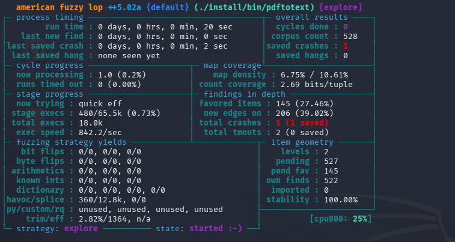Select the total tmouts value '2 (0 saved)'
Image resolution: width=455 pixels, height=242 pixels.
(x=302, y=133)
